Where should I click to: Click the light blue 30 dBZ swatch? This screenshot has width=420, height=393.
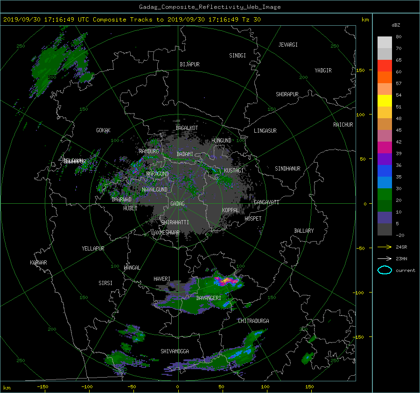pos(385,182)
